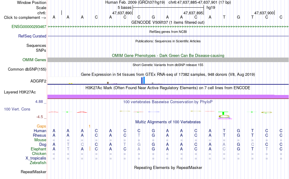This screenshot has width=289, height=179.
Task: Click the SNPs track label
Action: [41, 50]
